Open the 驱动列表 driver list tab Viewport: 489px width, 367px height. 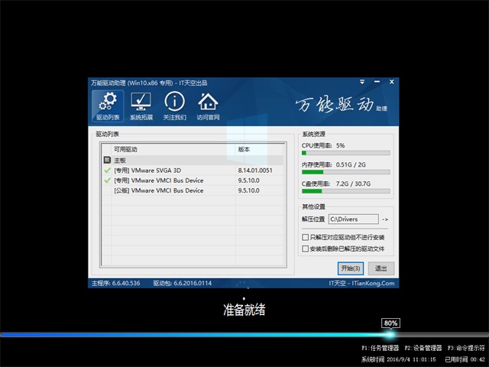click(108, 106)
